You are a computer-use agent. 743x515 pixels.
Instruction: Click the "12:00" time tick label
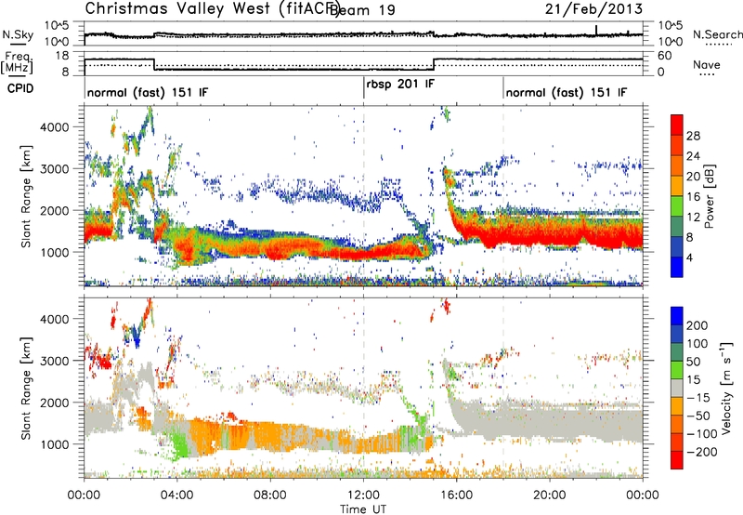click(x=363, y=495)
